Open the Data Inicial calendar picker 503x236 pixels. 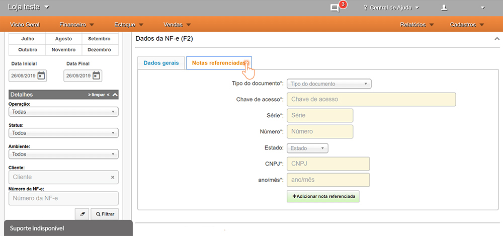[x=42, y=76]
